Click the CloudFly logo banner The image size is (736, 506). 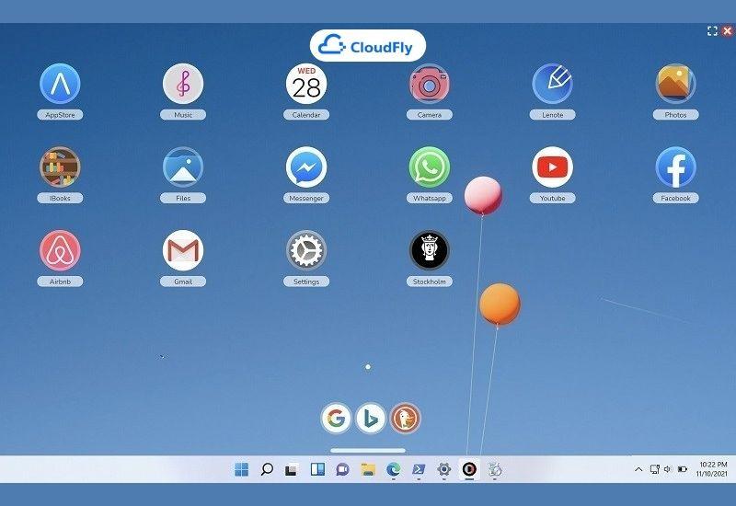[367, 46]
